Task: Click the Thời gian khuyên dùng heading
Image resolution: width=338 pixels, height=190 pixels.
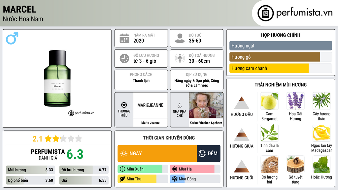Action: pyautogui.click(x=169, y=138)
